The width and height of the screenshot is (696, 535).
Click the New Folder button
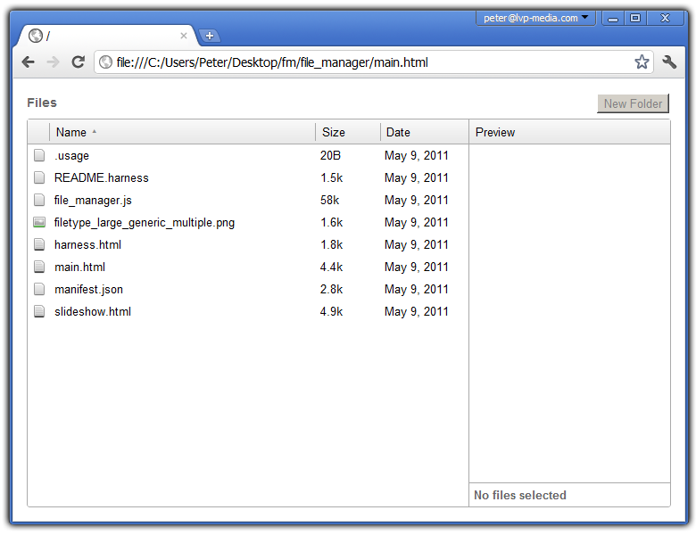tap(633, 103)
